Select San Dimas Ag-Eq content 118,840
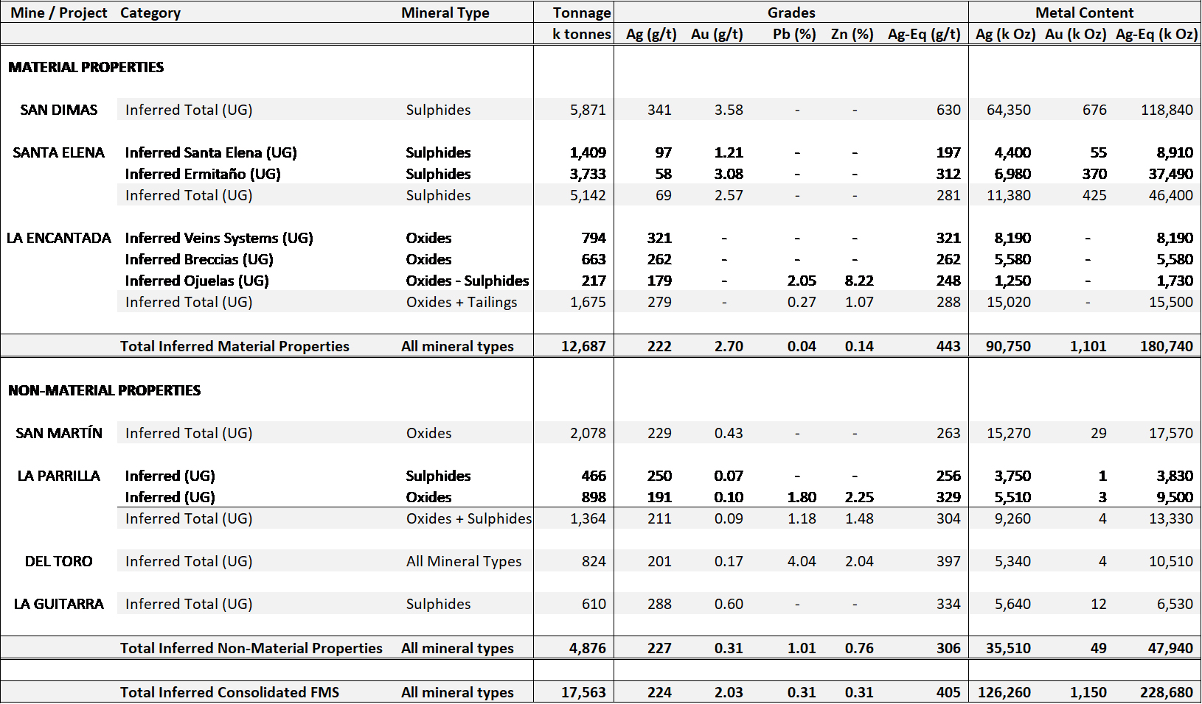Viewport: 1202px width, 704px height. point(1167,110)
